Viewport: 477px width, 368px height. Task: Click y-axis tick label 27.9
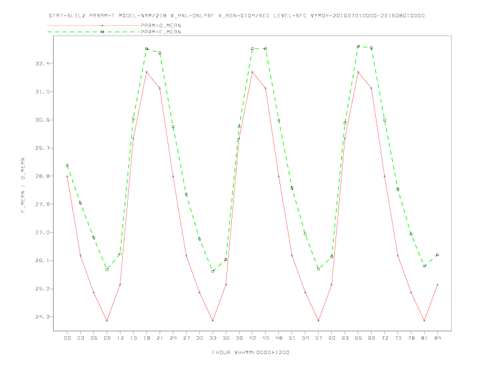click(42, 204)
